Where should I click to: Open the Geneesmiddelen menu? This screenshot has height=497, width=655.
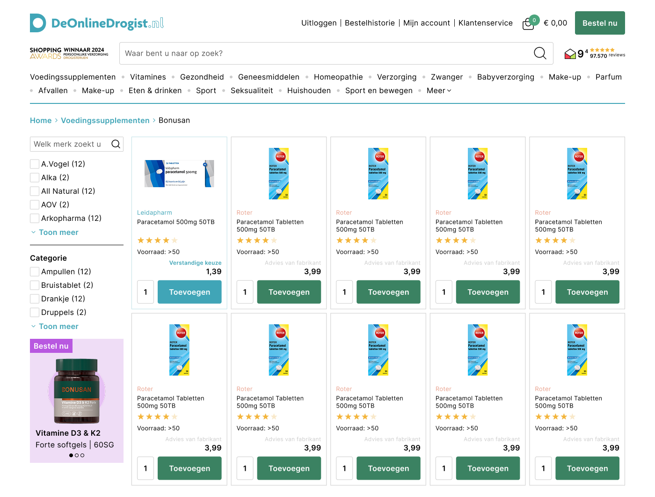point(269,77)
